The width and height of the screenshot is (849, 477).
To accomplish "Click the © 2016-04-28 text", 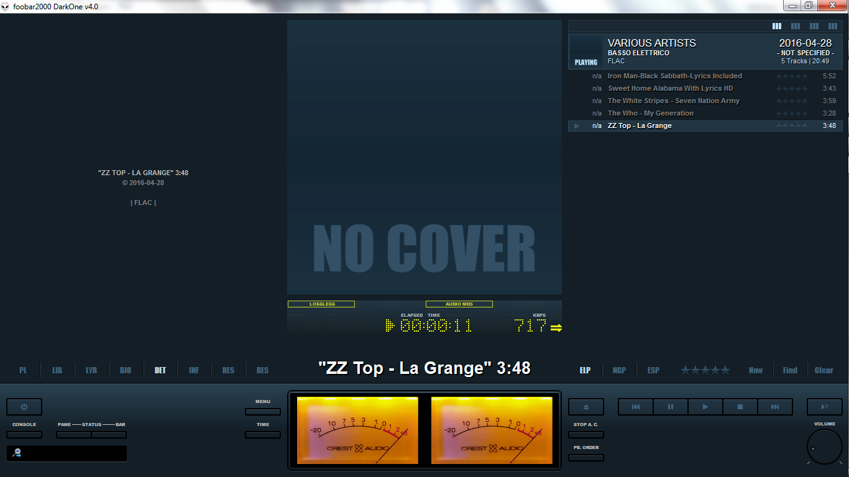I will [x=144, y=183].
